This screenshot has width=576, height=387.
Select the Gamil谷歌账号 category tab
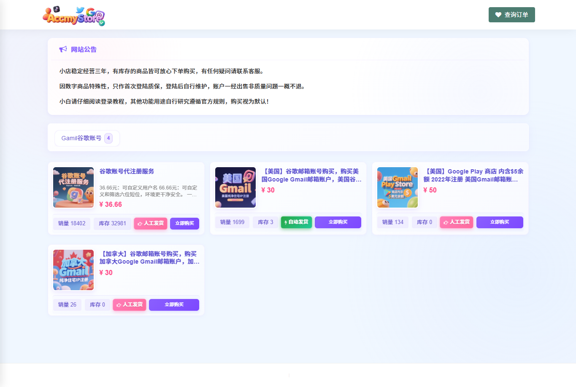click(87, 138)
